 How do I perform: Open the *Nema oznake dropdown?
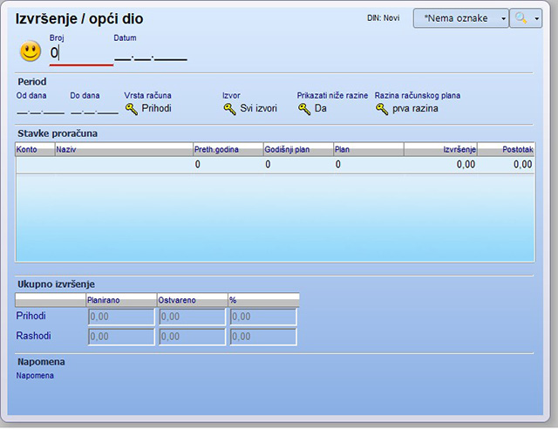[461, 18]
